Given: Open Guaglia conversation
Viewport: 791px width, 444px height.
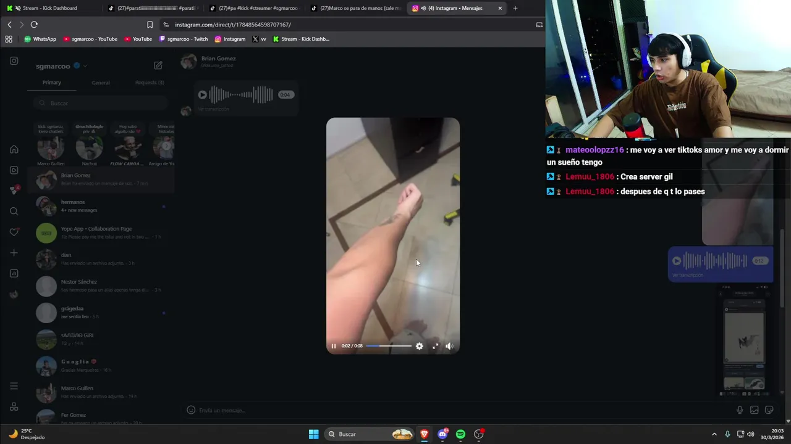Looking at the screenshot, I should click(101, 366).
